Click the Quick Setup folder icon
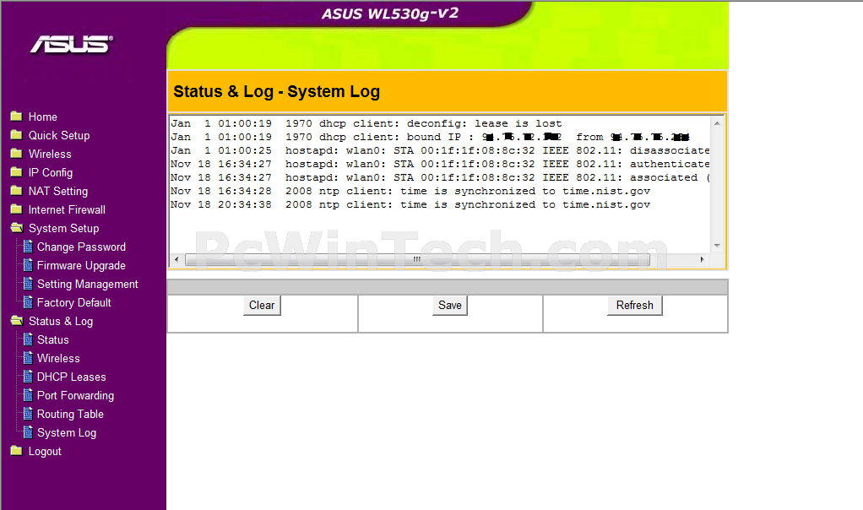 (x=17, y=135)
